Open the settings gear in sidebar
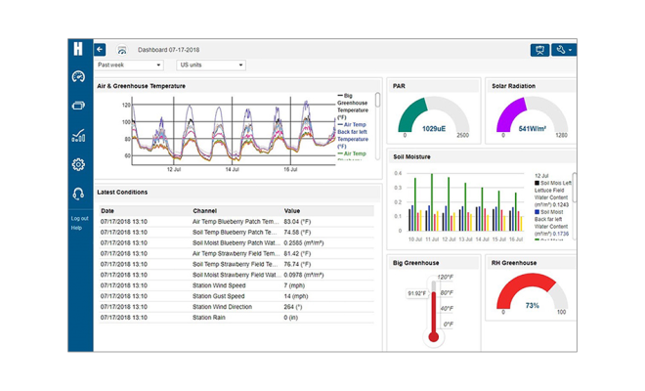The height and width of the screenshot is (391, 645). 78,164
